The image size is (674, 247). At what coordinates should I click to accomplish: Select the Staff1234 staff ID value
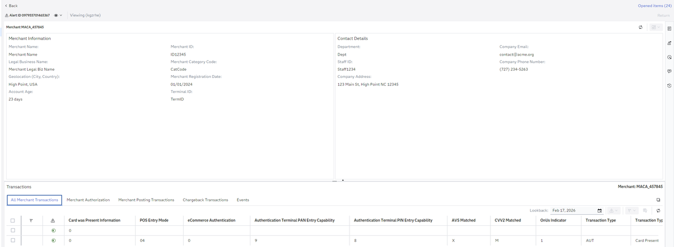coord(346,70)
